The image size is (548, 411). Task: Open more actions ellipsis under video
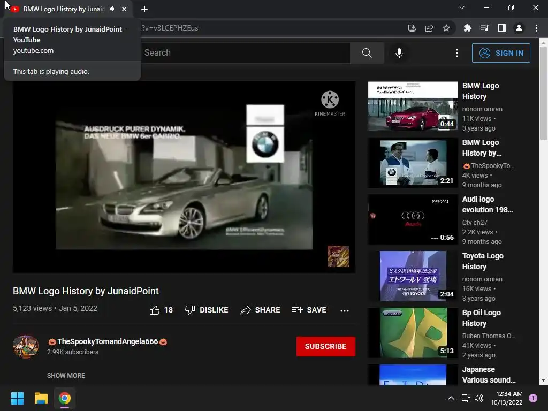tap(345, 310)
